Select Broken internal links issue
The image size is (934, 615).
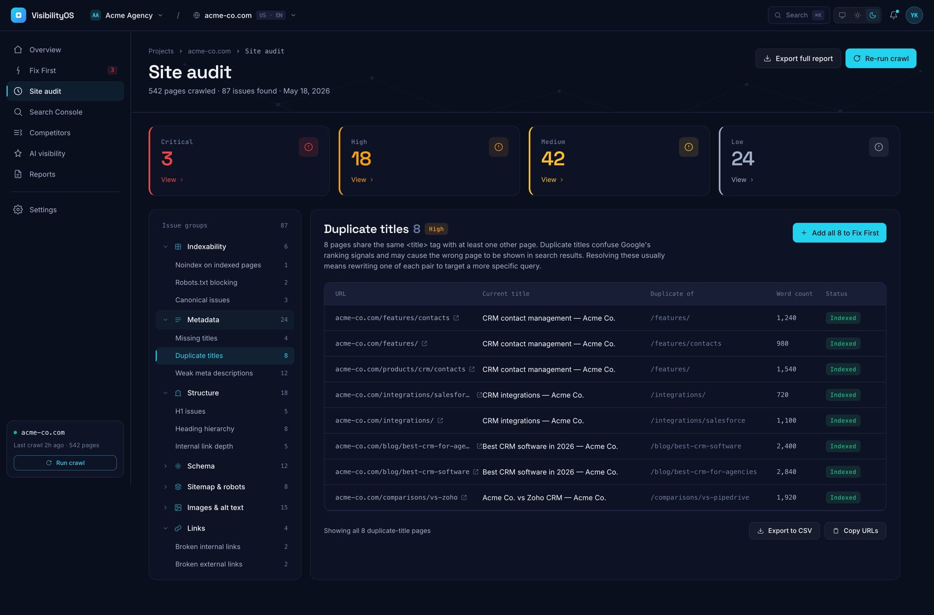[225, 547]
